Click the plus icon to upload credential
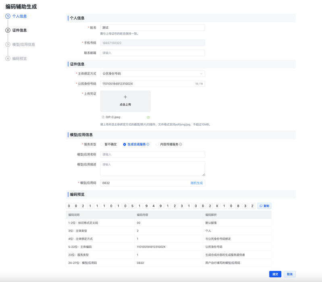Screen dimensions: 322x282 (125, 97)
